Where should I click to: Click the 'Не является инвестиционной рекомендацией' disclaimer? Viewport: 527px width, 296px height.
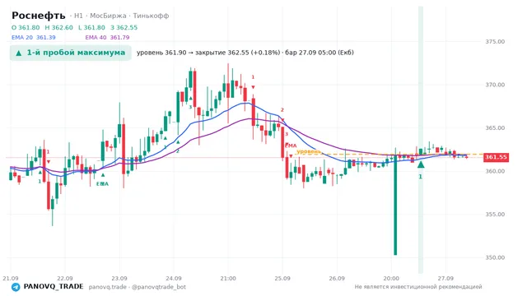click(x=418, y=287)
